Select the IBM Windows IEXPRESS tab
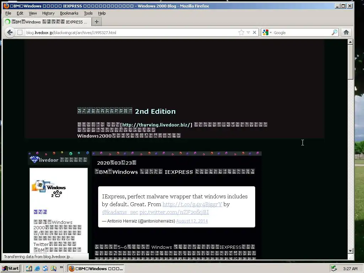364x273 pixels. (47, 22)
